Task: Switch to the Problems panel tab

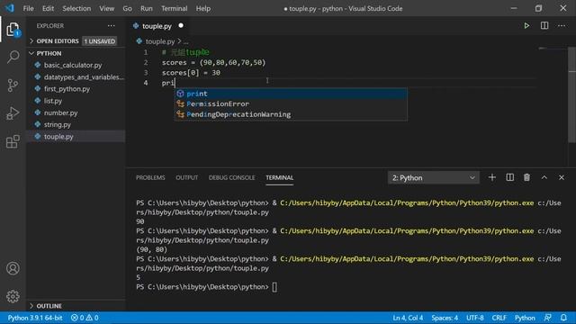Action: coord(150,178)
